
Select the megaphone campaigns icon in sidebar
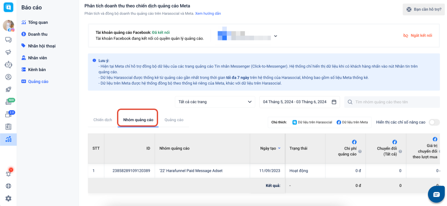click(x=8, y=52)
